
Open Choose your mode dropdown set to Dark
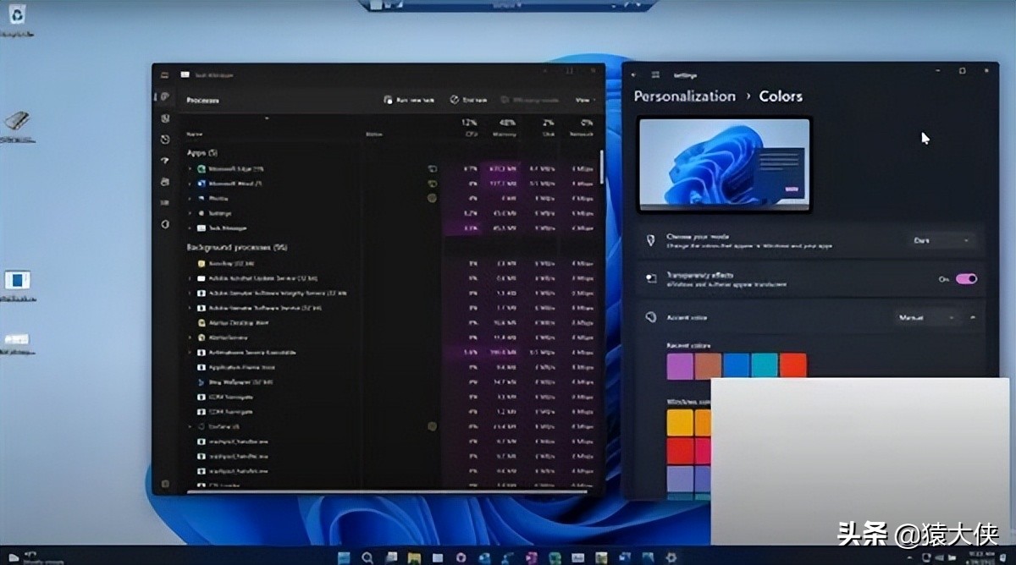click(941, 240)
